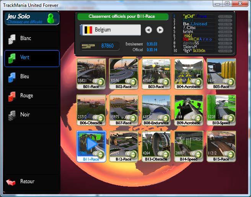Screen dimensions: 251x197
Task: Click the Classement officiels pour B11-Race header
Action: coord(123,17)
